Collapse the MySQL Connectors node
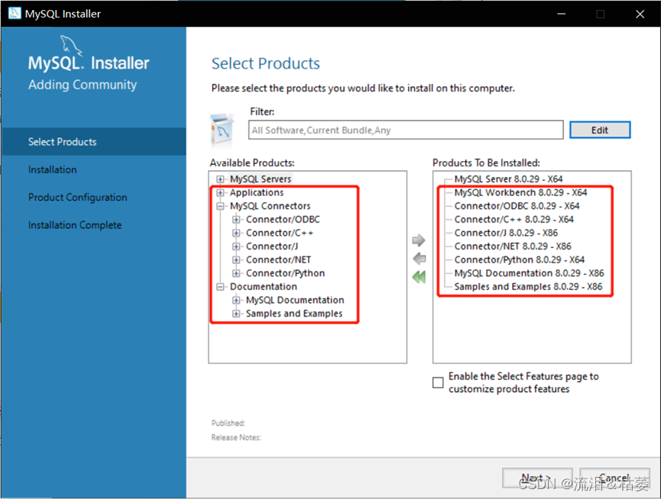This screenshot has width=661, height=499. pos(220,206)
